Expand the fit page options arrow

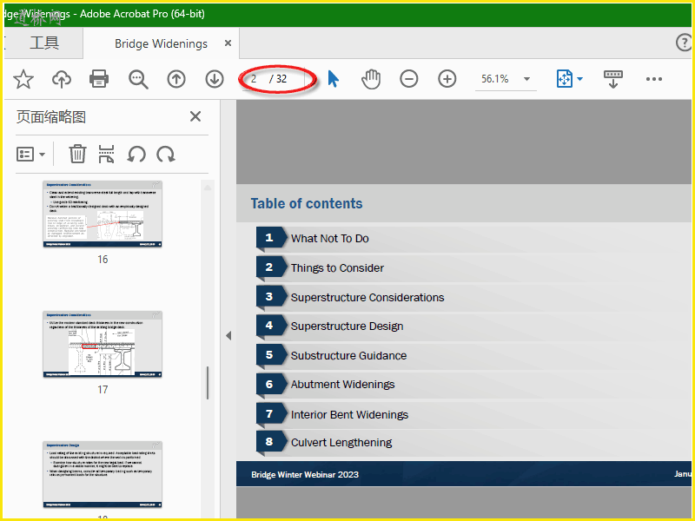[x=579, y=79]
